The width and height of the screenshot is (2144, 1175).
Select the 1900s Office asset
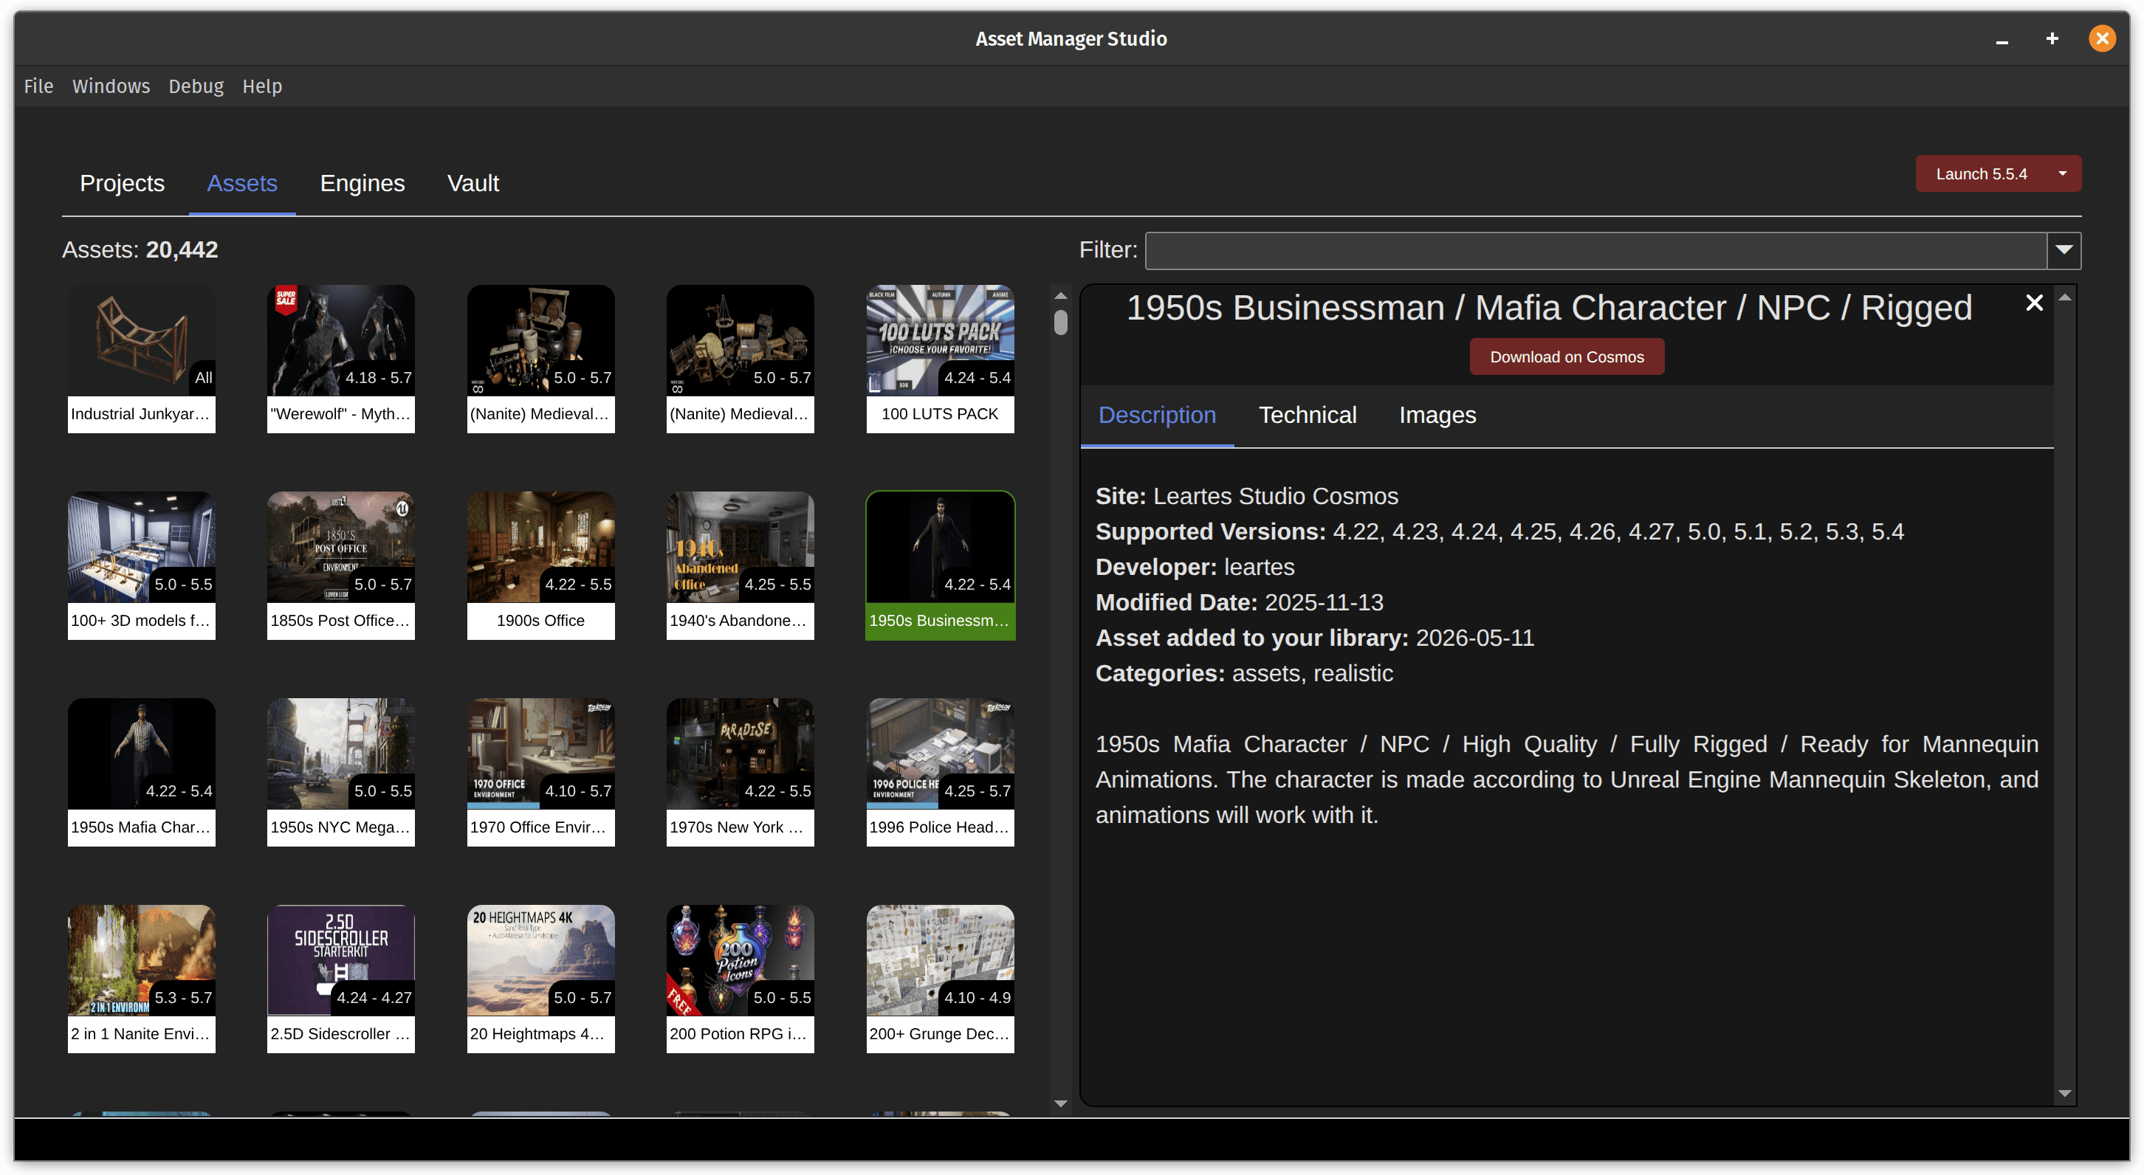541,565
